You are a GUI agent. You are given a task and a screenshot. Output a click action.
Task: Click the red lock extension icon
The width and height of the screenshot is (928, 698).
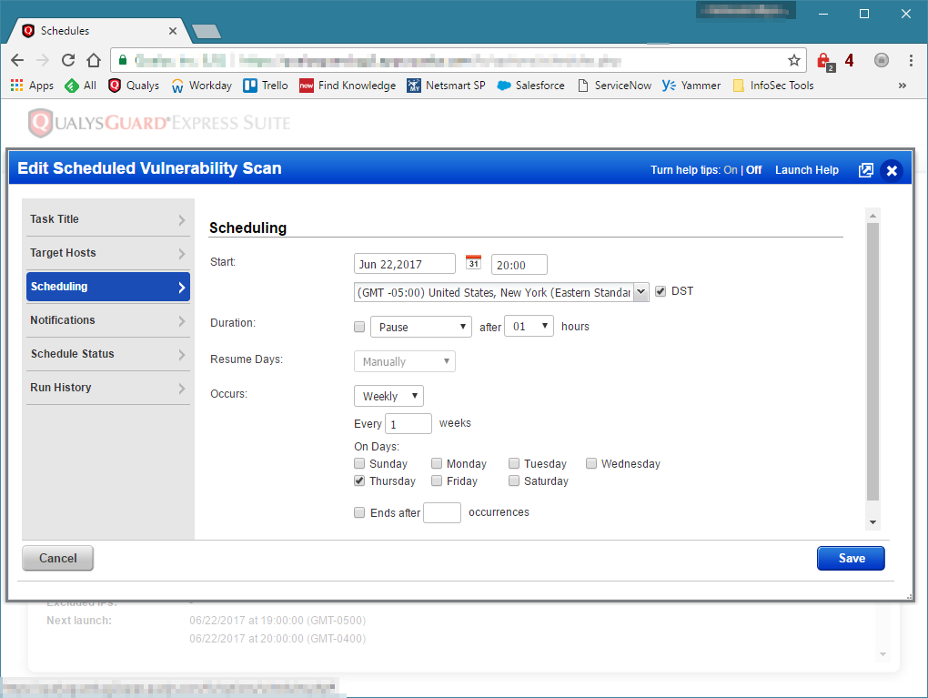pos(824,61)
